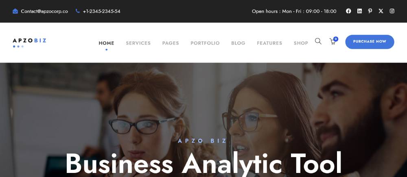Screen dimensions: 407x177
Task: Click the Pinterest icon
Action: tap(370, 11)
